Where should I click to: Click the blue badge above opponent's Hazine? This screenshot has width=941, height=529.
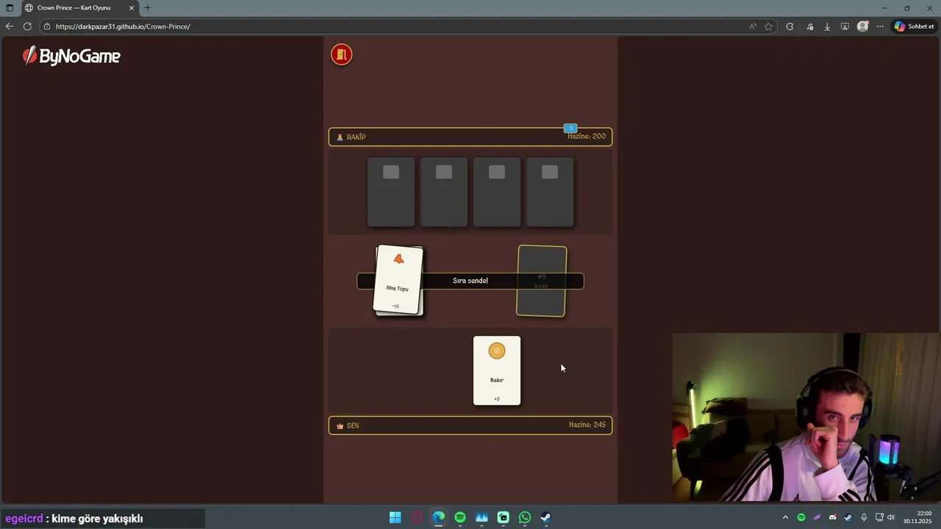pos(570,128)
